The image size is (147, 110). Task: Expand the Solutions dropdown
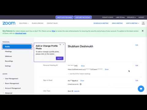(24, 23)
